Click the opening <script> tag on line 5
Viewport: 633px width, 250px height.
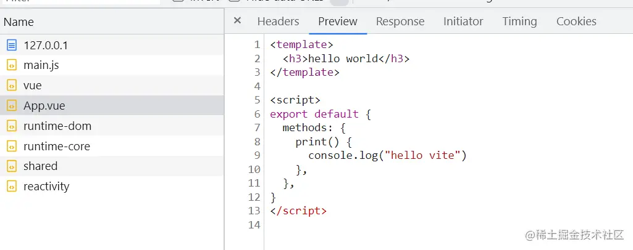point(295,100)
